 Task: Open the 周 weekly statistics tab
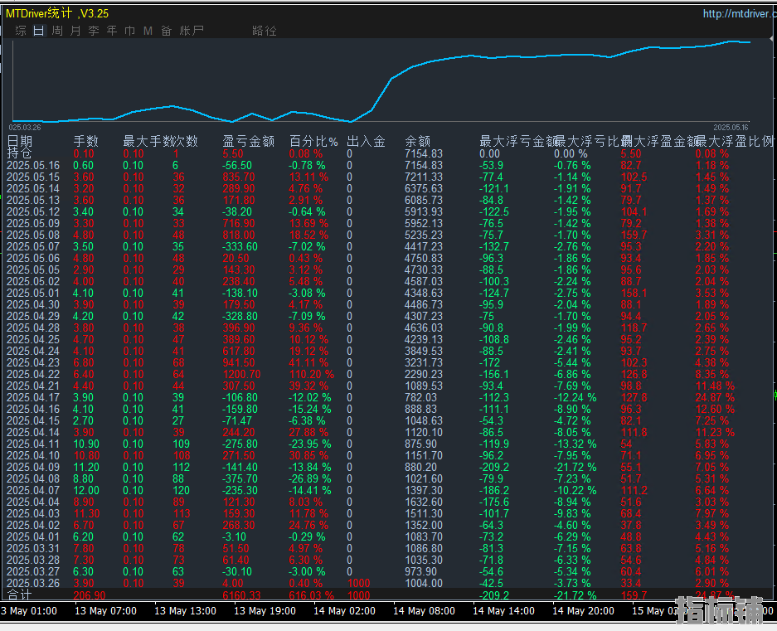point(57,31)
